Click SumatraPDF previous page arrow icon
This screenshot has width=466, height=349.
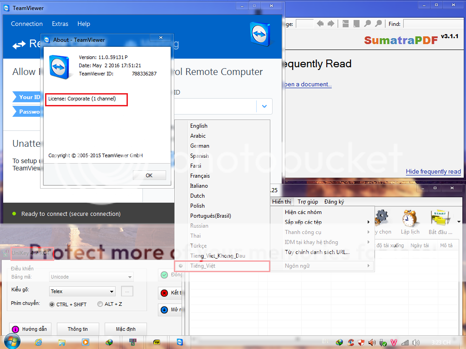pos(320,24)
